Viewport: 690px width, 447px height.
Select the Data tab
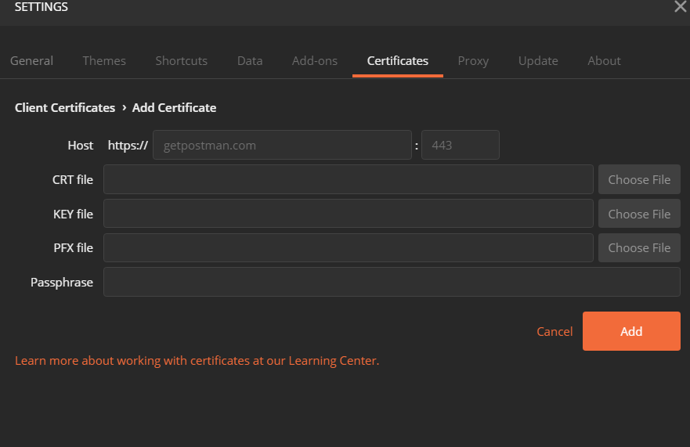coord(250,61)
